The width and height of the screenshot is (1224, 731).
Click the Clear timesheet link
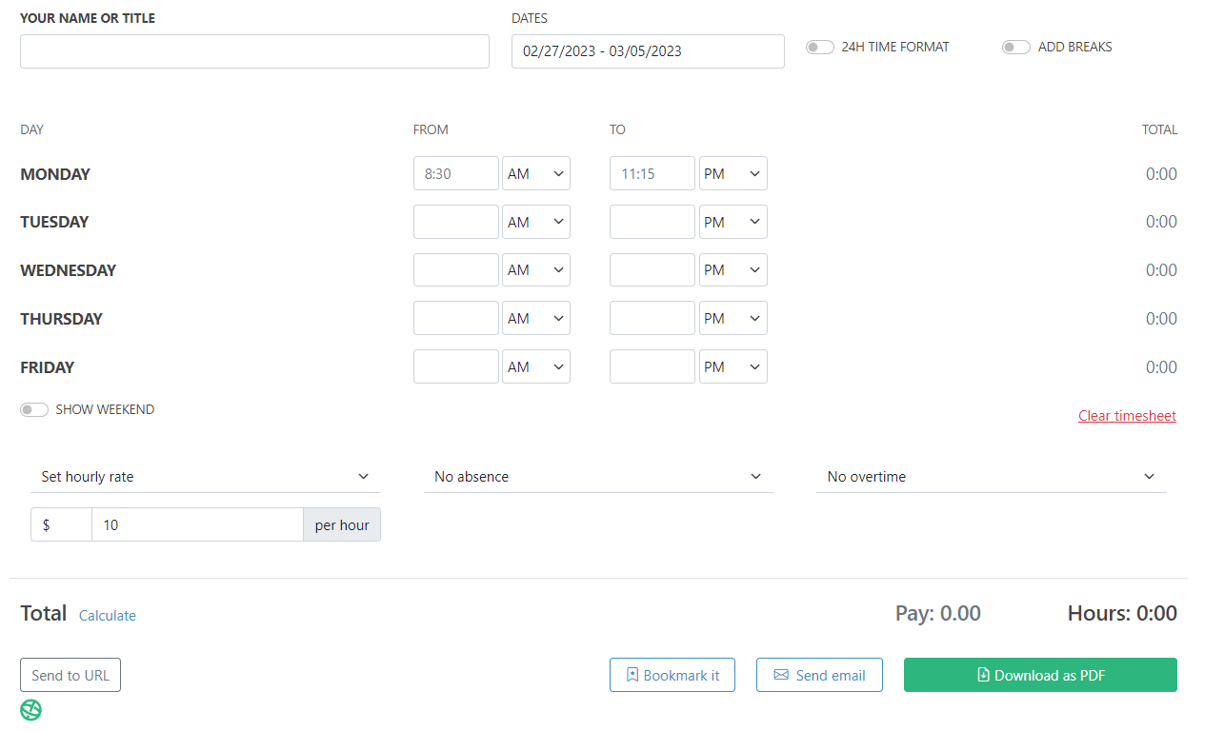[1127, 416]
